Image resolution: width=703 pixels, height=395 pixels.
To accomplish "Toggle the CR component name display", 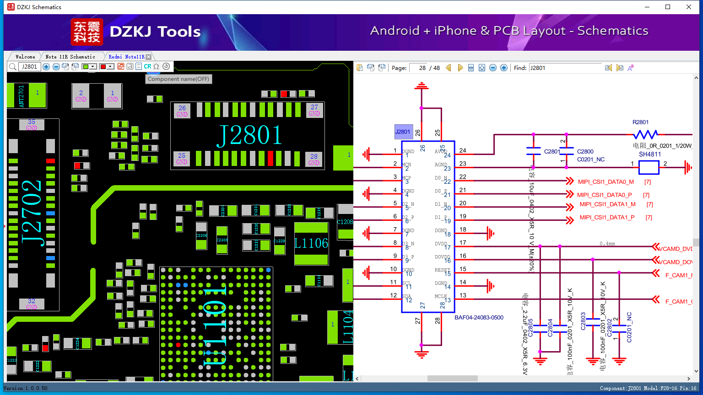I will [x=147, y=67].
